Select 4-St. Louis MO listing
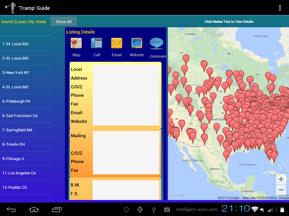 tap(26, 87)
